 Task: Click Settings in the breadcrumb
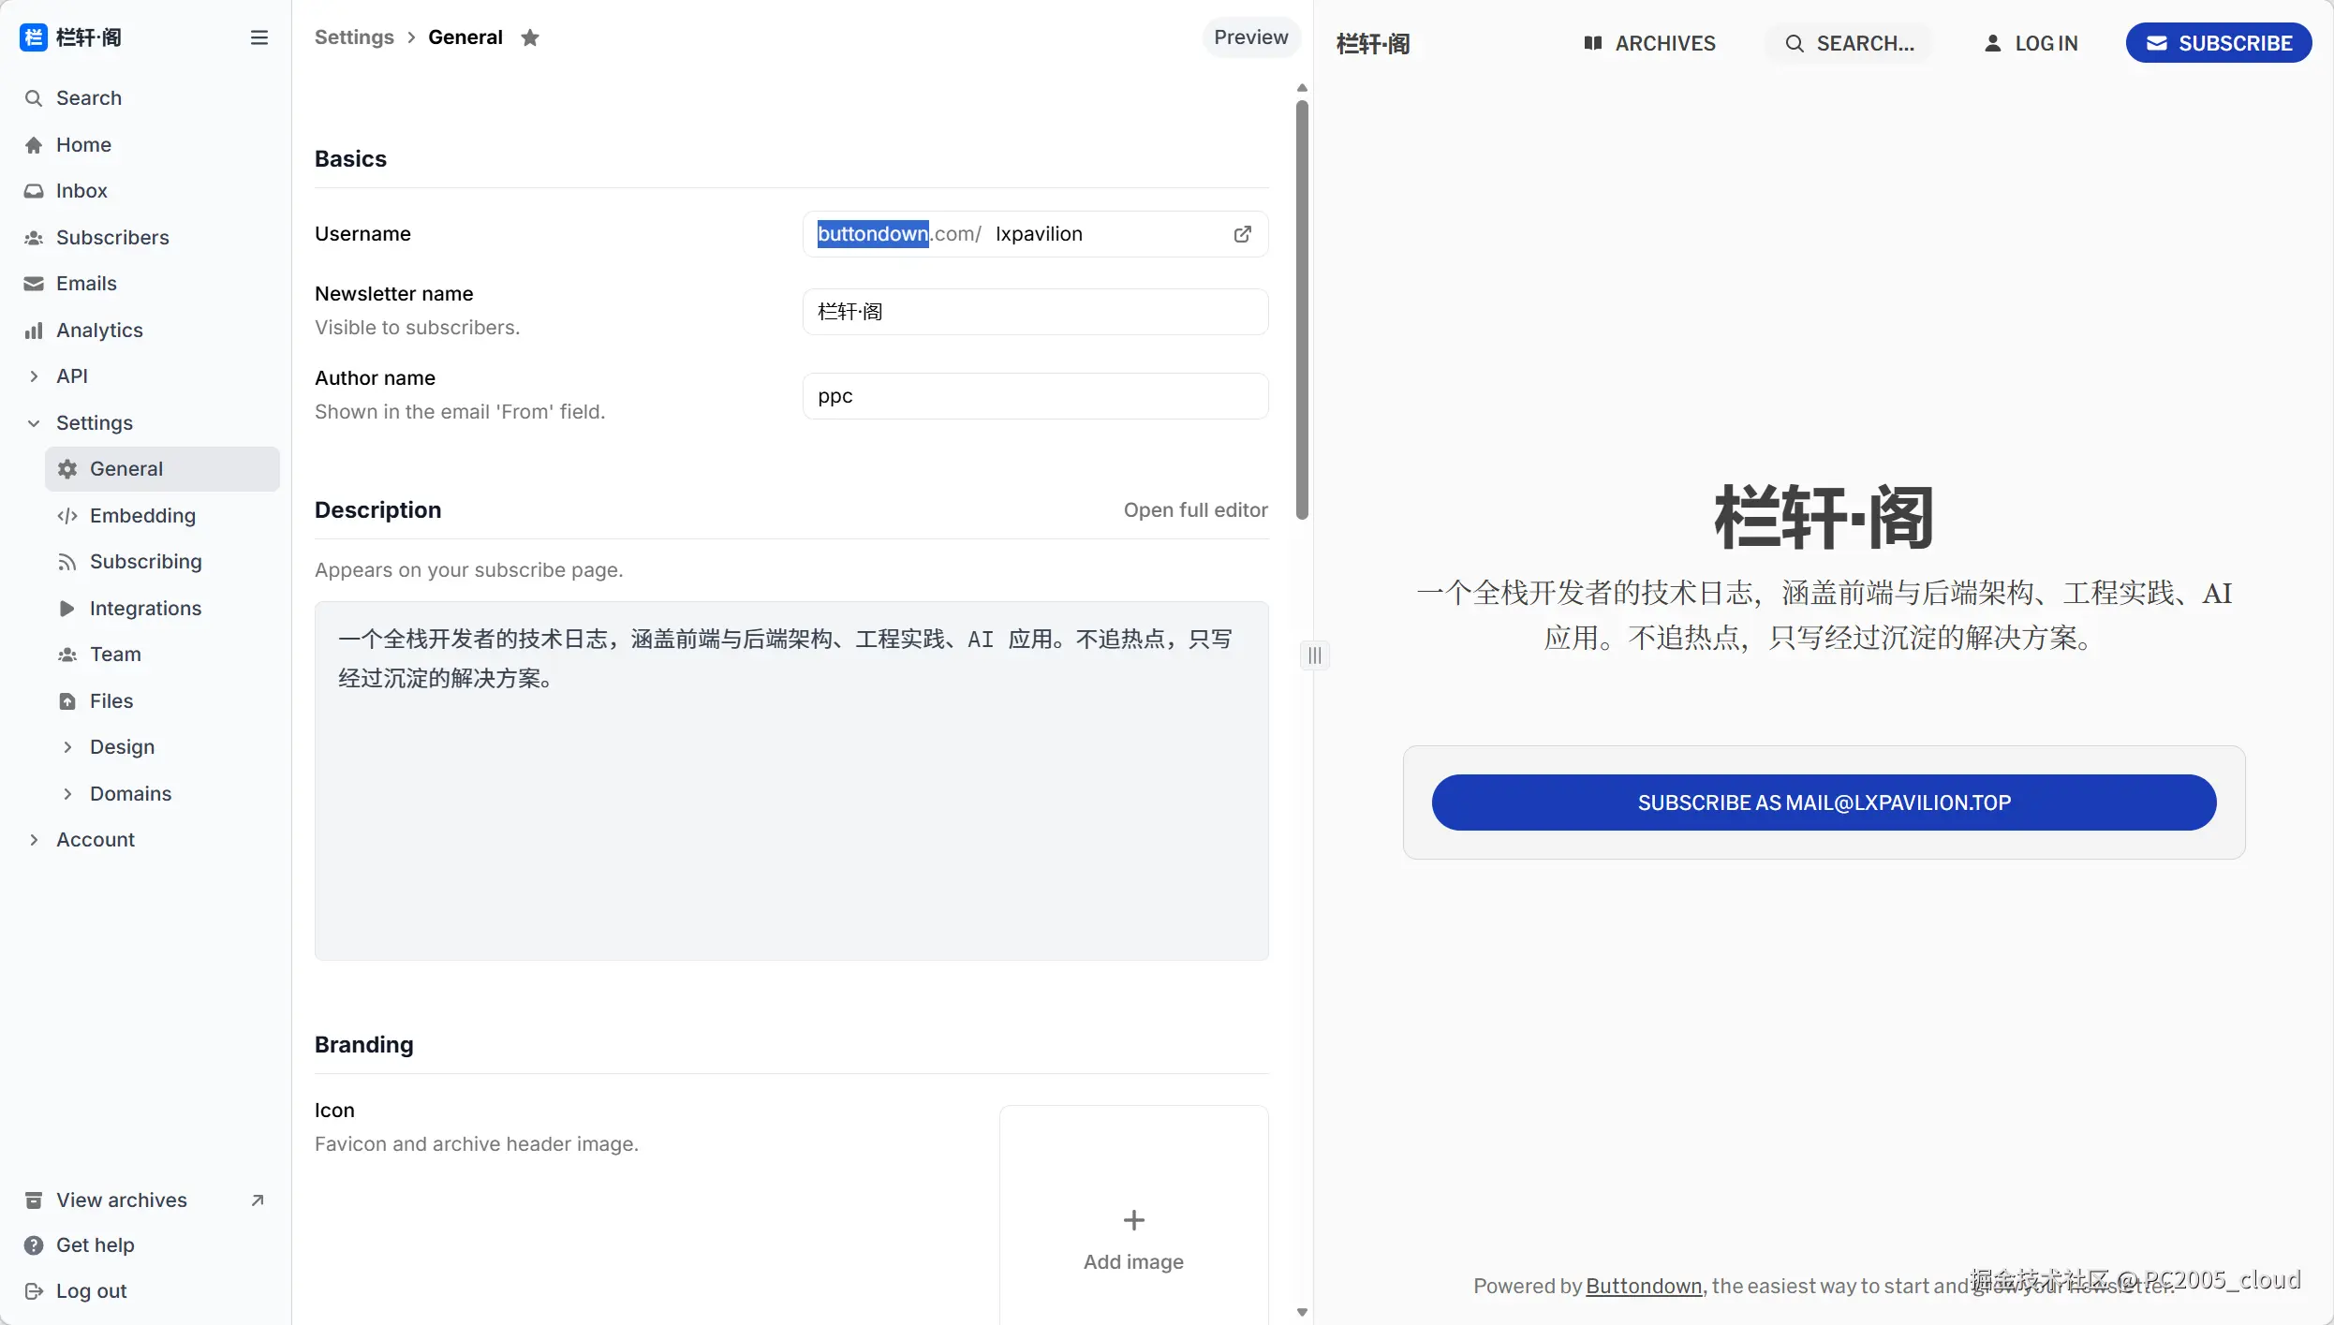point(354,37)
